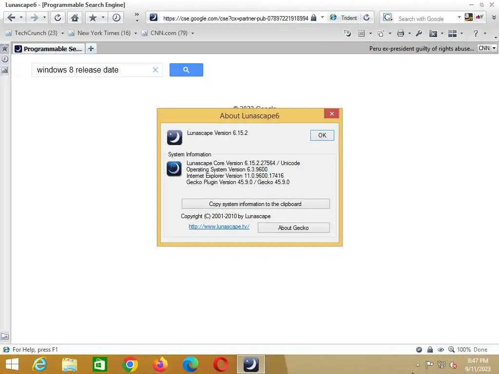
Task: Expand the TechCrunch feed dropdown arrow
Action: [x=62, y=33]
